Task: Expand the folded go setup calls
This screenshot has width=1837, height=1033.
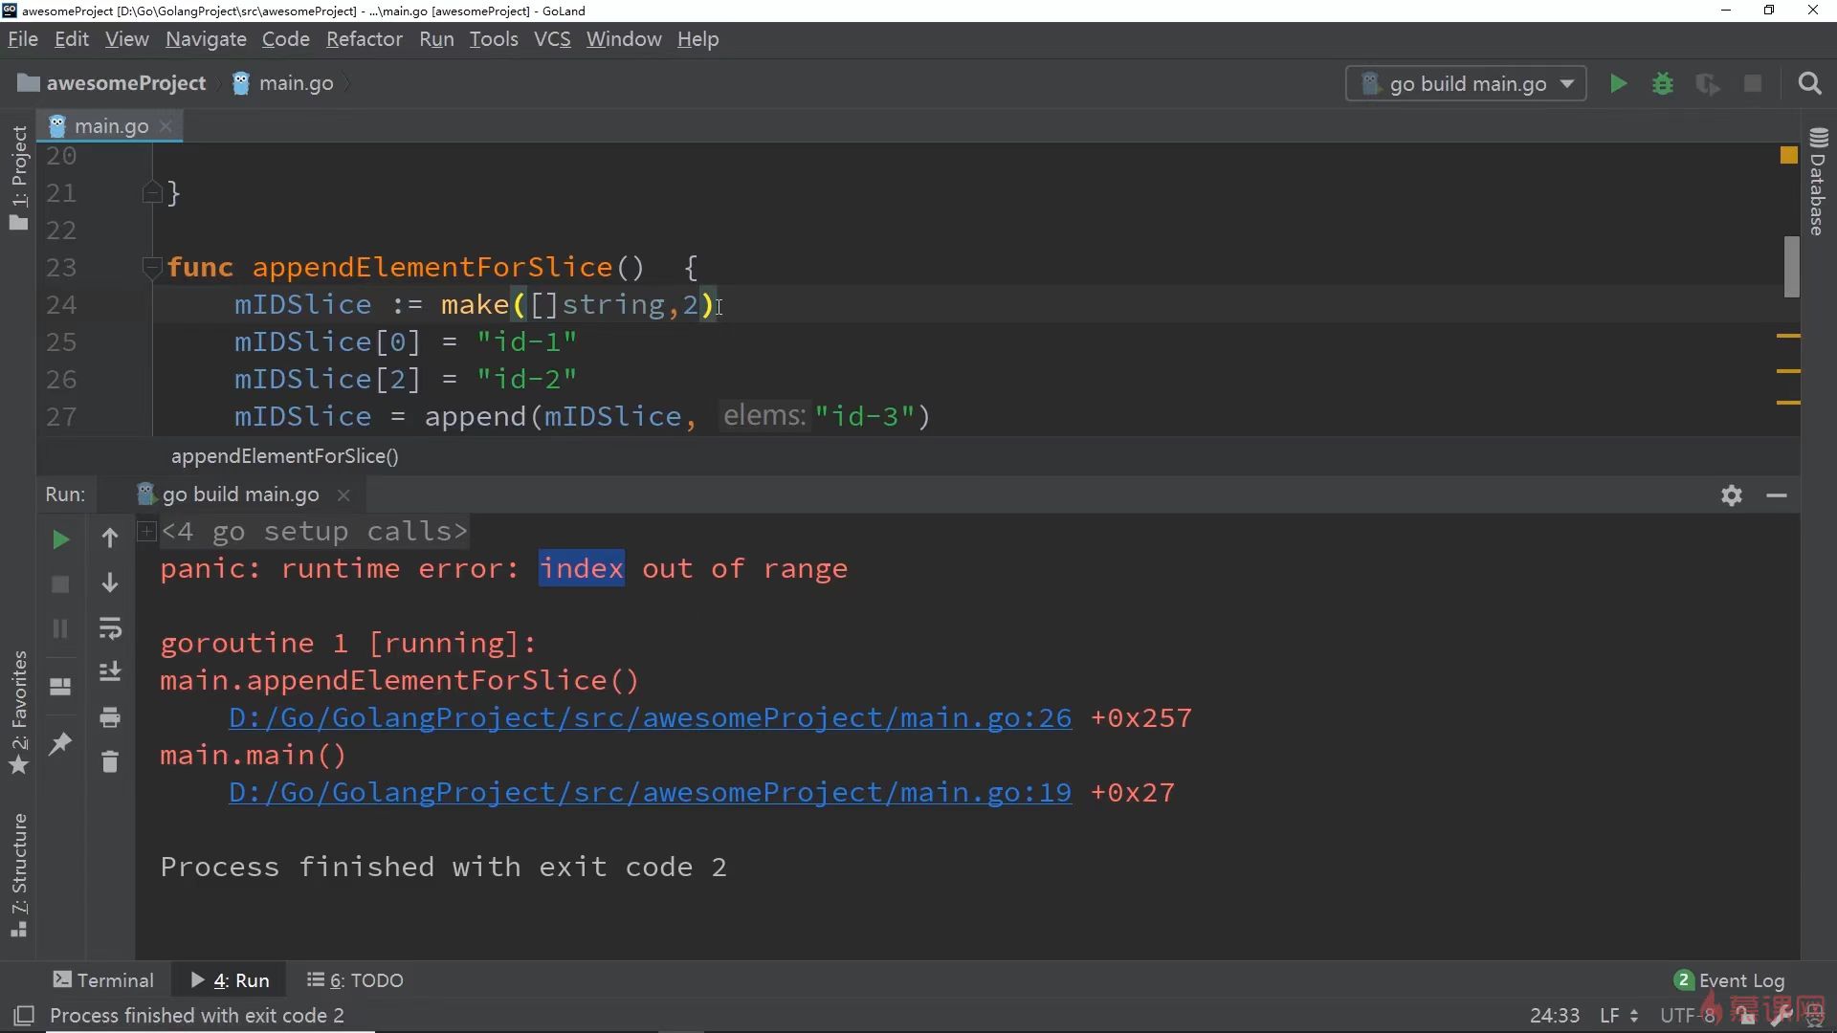Action: (x=146, y=531)
